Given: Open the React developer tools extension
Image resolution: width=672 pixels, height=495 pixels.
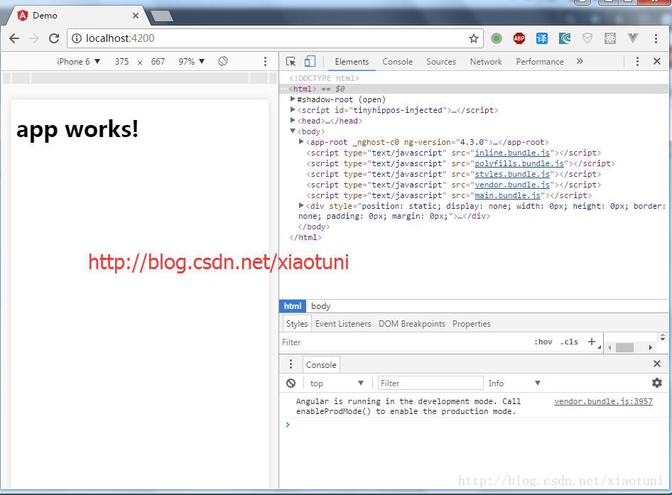Looking at the screenshot, I should (x=610, y=38).
